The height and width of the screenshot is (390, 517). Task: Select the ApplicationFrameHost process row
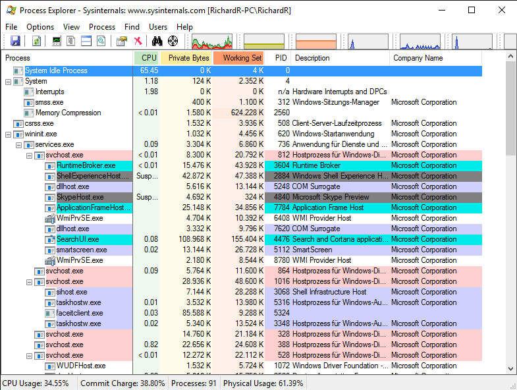[x=242, y=208]
